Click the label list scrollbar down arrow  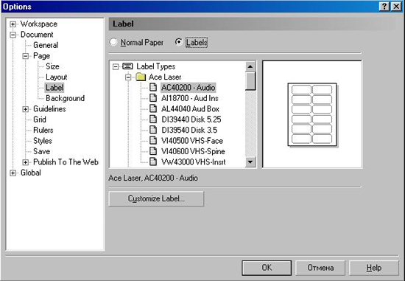click(250, 162)
